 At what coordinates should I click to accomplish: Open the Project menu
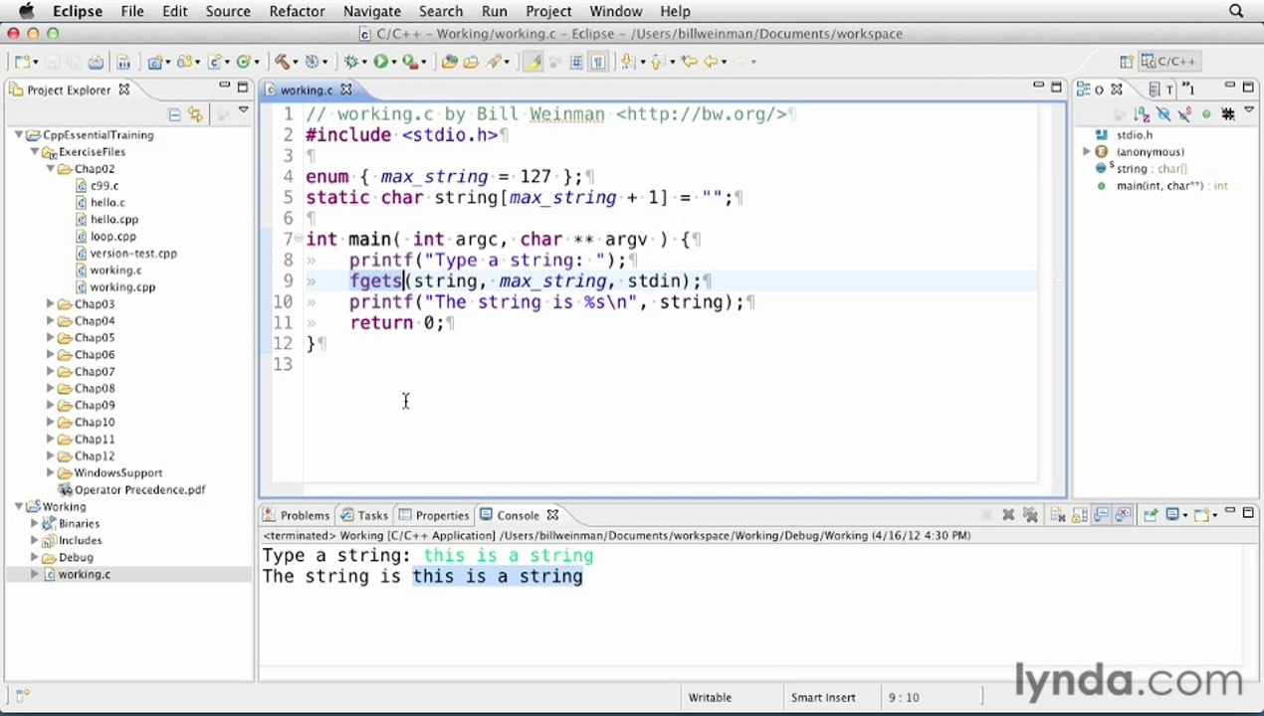click(548, 11)
